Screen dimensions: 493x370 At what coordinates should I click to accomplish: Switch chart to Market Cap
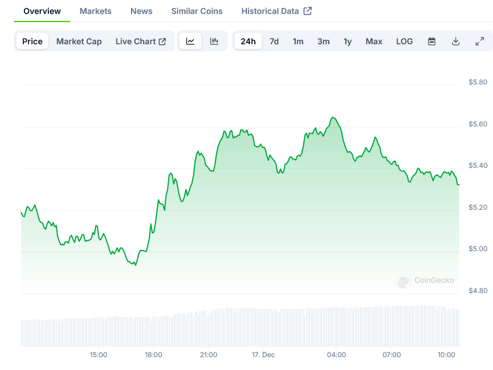[79, 41]
